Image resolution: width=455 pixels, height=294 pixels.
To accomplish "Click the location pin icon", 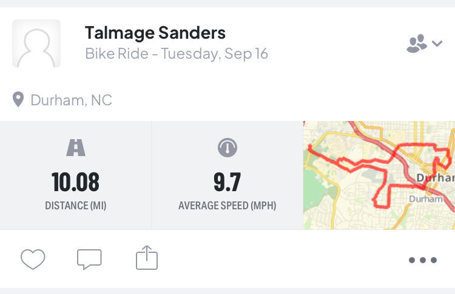I will [18, 99].
